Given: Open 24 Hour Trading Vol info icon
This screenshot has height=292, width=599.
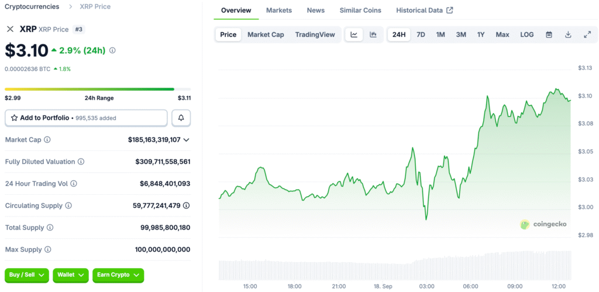Looking at the screenshot, I should pos(74,184).
